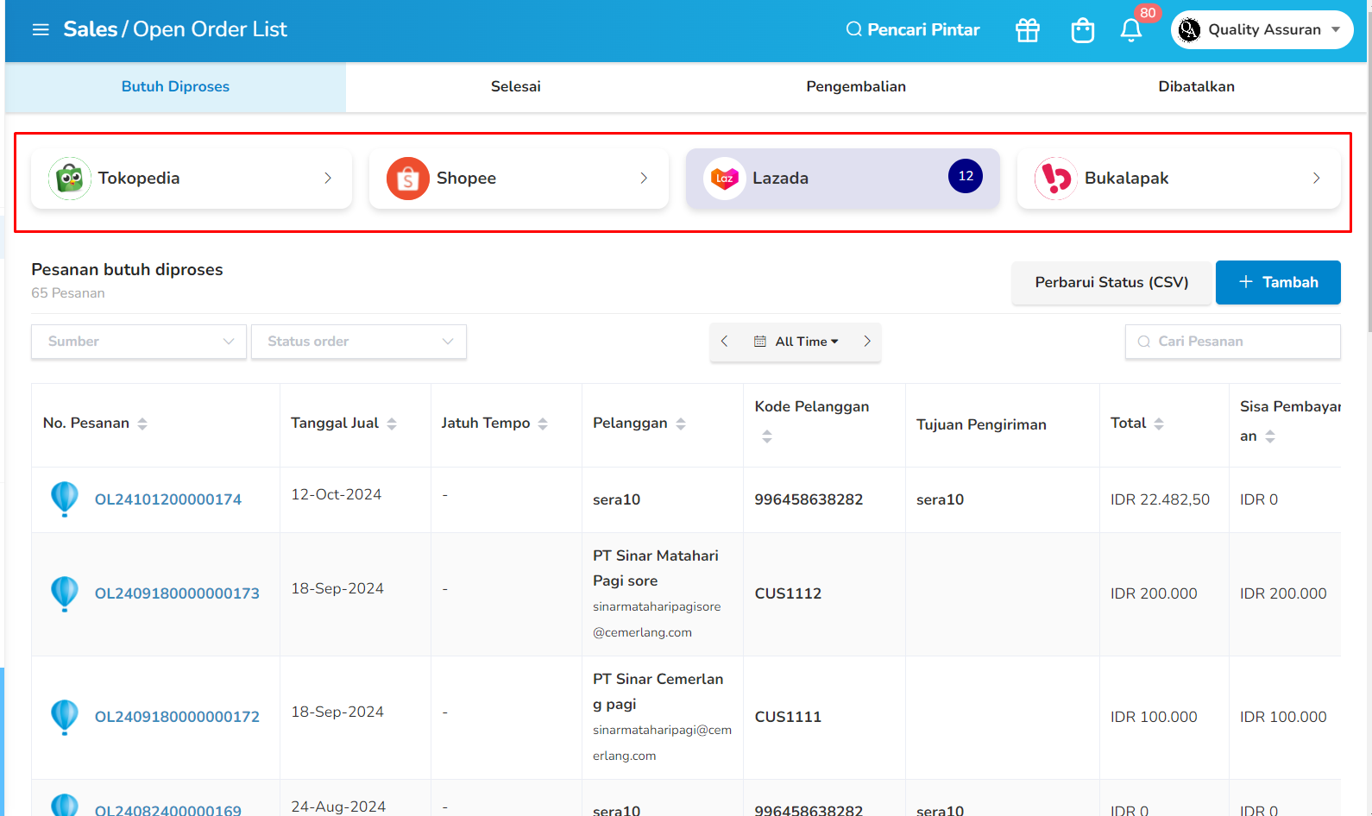Click customer name PT Sinar Matahari Pagi sore
Screen dimensions: 1372x816
(656, 568)
